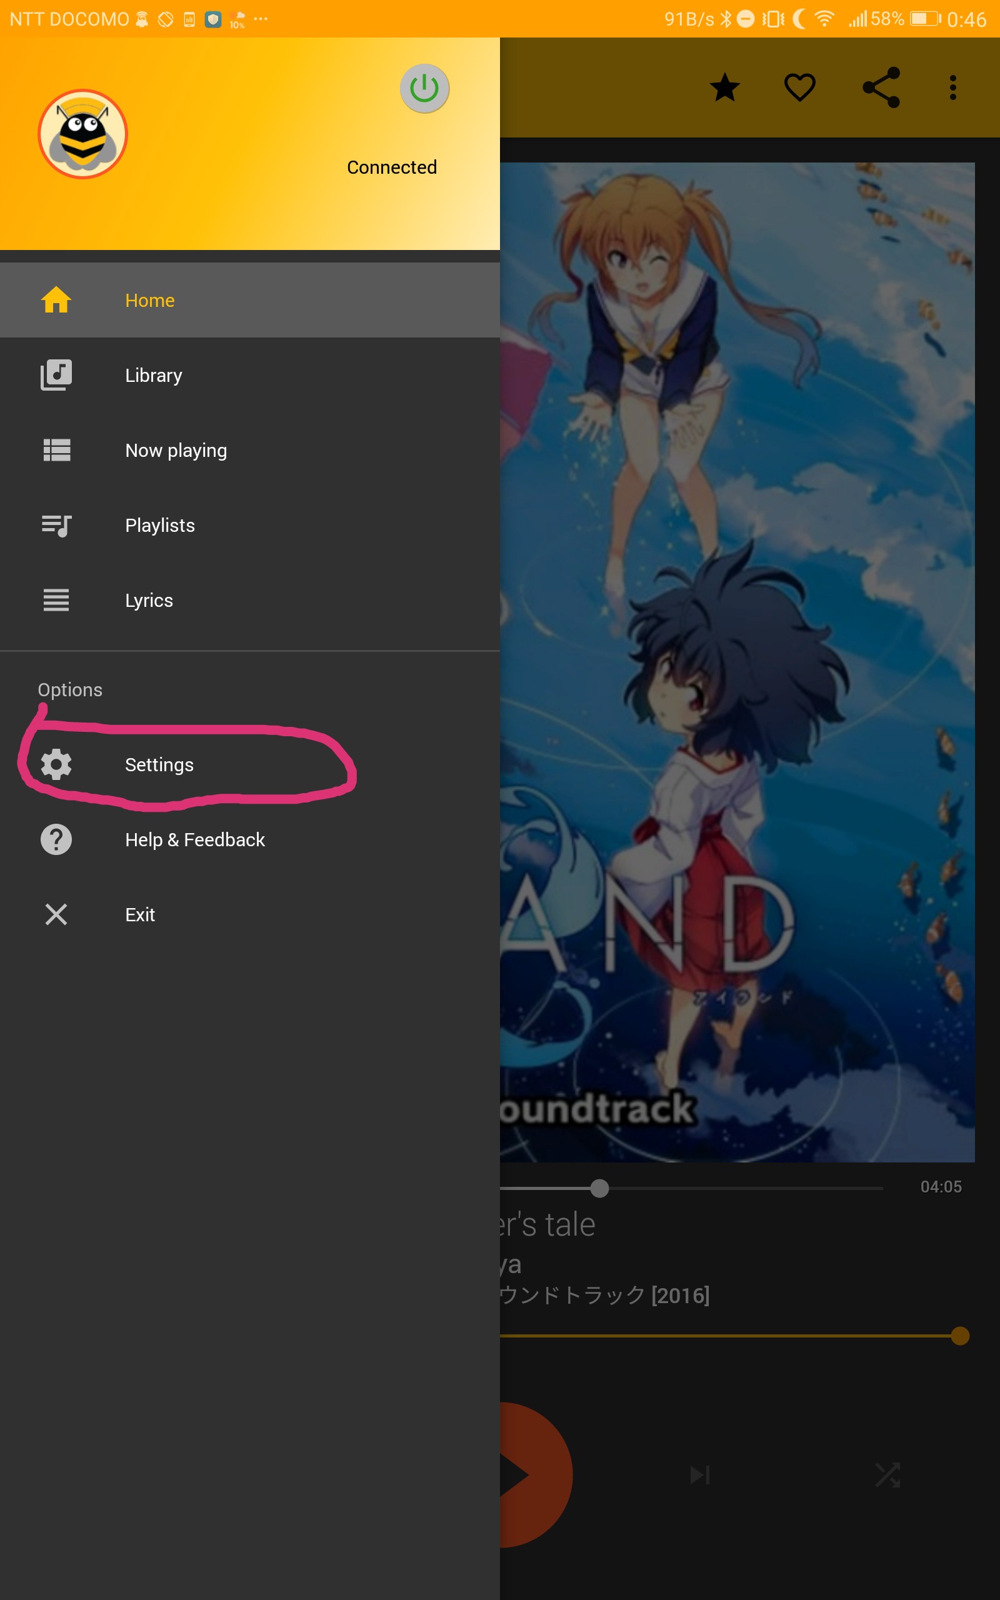Click the track progress slider knob
Viewport: 1000px width, 1600px height.
click(599, 1188)
